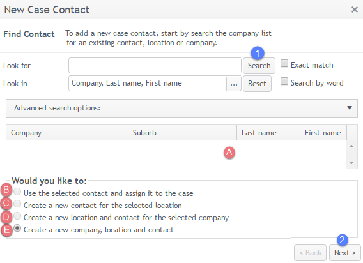The width and height of the screenshot is (363, 263).
Task: Click the Search button
Action: (259, 66)
